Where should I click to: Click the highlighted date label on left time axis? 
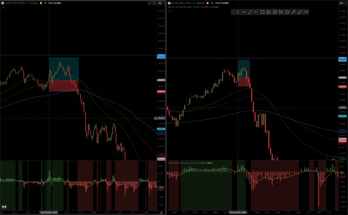pos(48,212)
